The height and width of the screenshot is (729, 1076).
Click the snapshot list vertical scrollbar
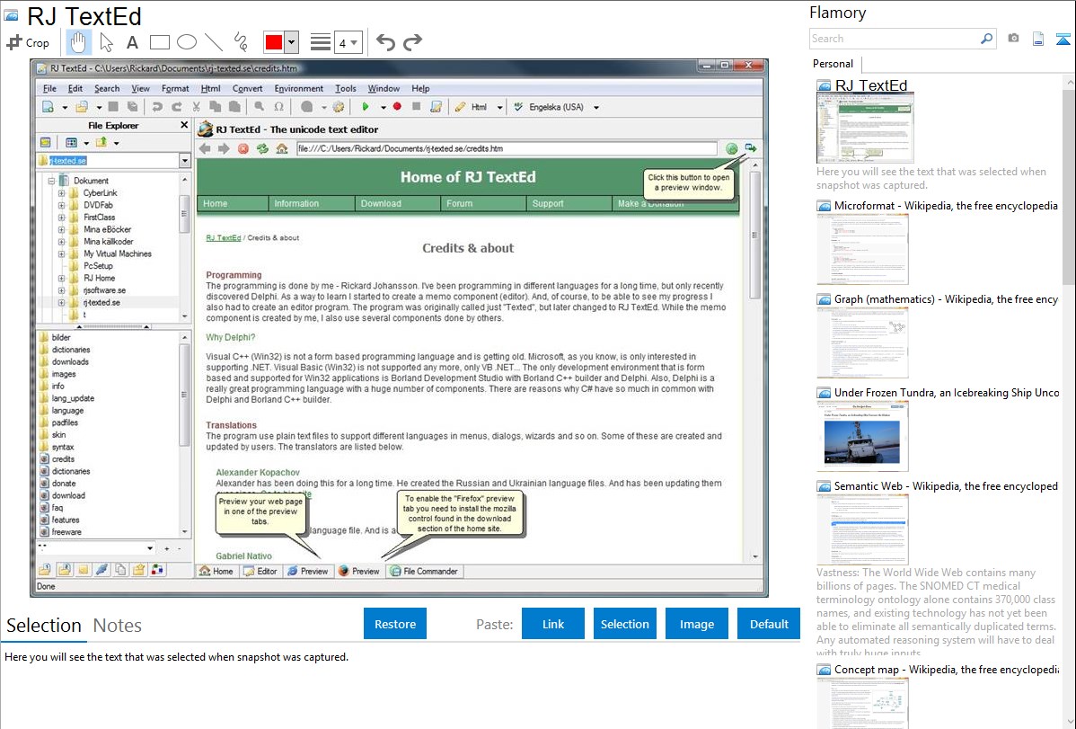(1069, 185)
